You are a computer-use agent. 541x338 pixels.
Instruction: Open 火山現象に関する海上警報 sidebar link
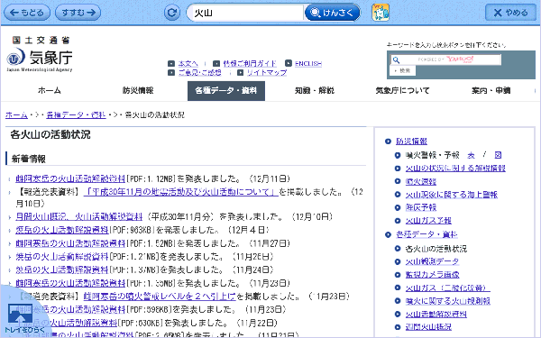click(452, 195)
